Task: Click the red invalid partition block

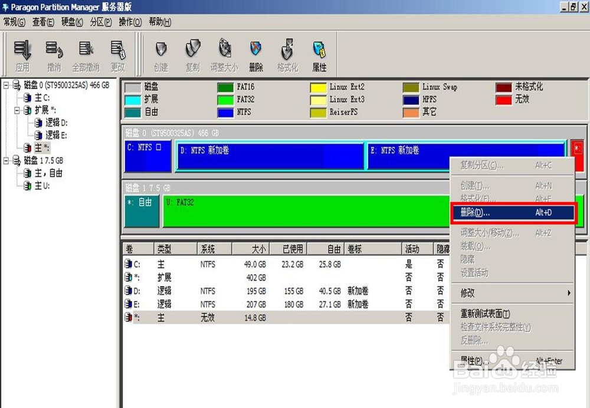Action: [578, 156]
